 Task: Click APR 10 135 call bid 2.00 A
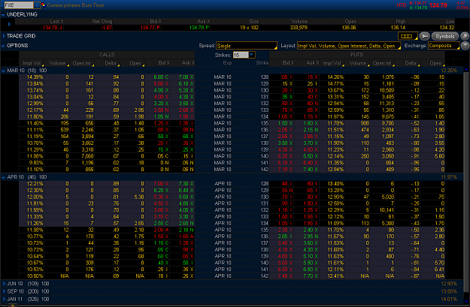[x=161, y=230]
